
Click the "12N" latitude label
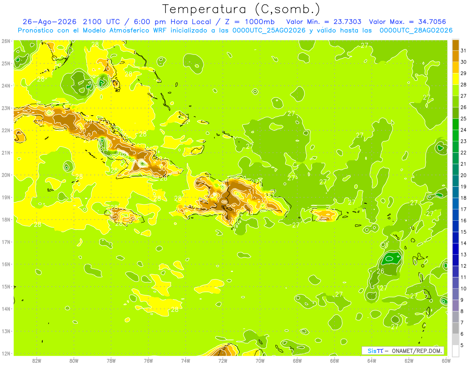tap(6, 353)
